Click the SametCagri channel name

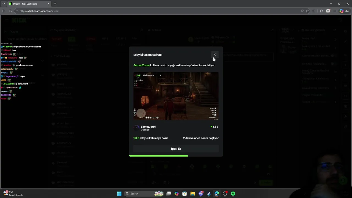[x=148, y=127]
